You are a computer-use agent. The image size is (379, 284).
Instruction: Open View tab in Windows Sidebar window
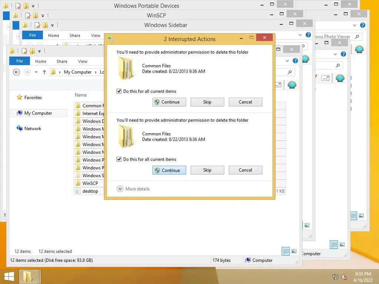[96, 35]
